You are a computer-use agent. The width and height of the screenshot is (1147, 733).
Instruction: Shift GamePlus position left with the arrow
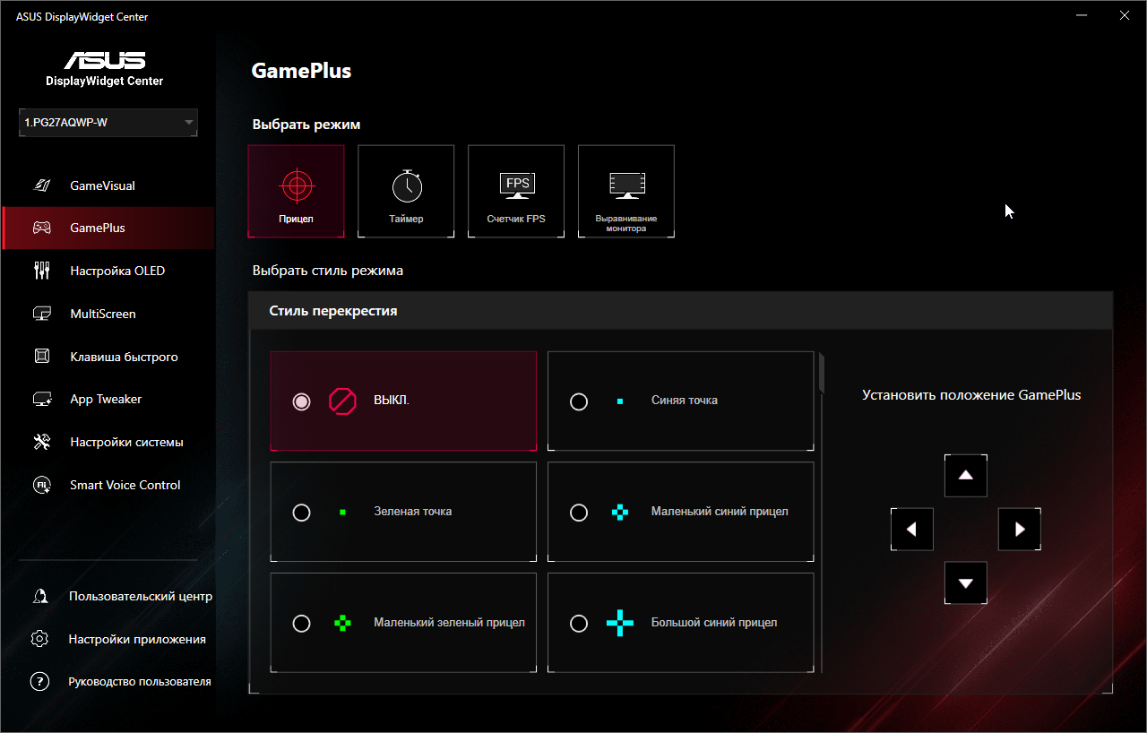coord(912,529)
